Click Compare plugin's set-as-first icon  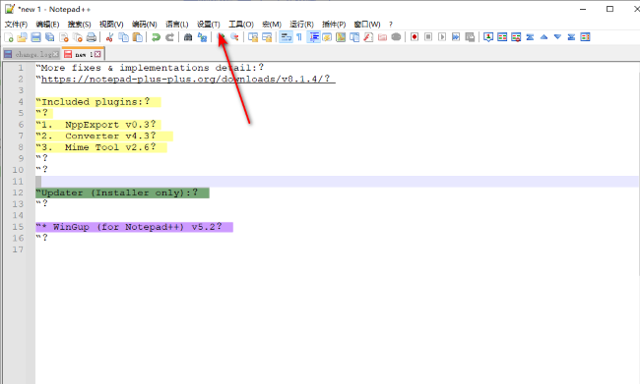click(x=488, y=37)
